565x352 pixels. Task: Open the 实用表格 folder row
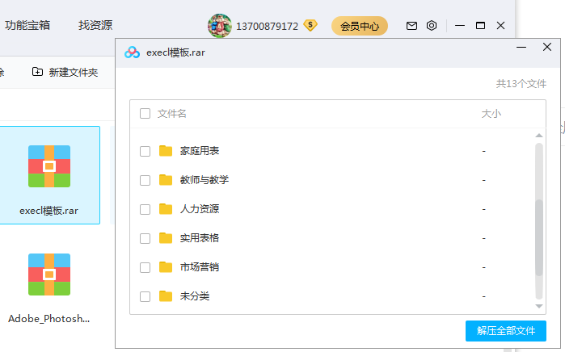click(x=200, y=238)
